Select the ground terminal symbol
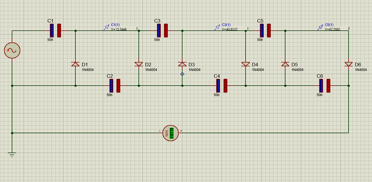 coord(12,155)
